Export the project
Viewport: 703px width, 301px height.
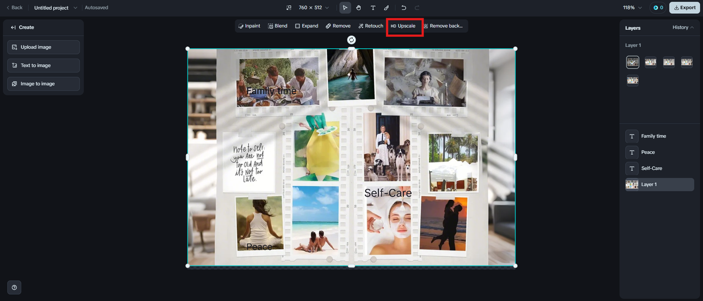[684, 8]
